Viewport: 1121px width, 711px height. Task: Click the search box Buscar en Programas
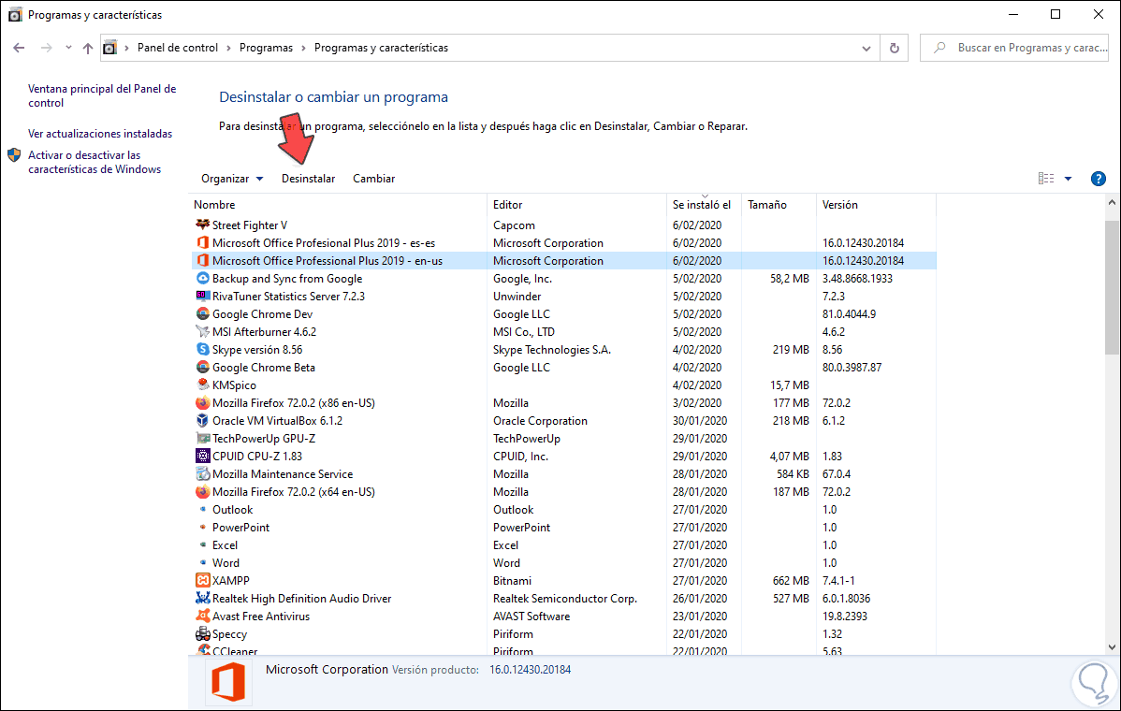pyautogui.click(x=1013, y=48)
